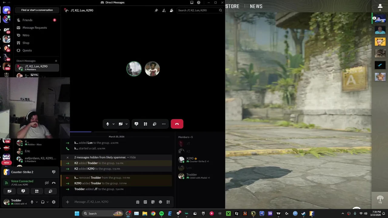
Task: Open the GIF picker
Action: [145, 202]
